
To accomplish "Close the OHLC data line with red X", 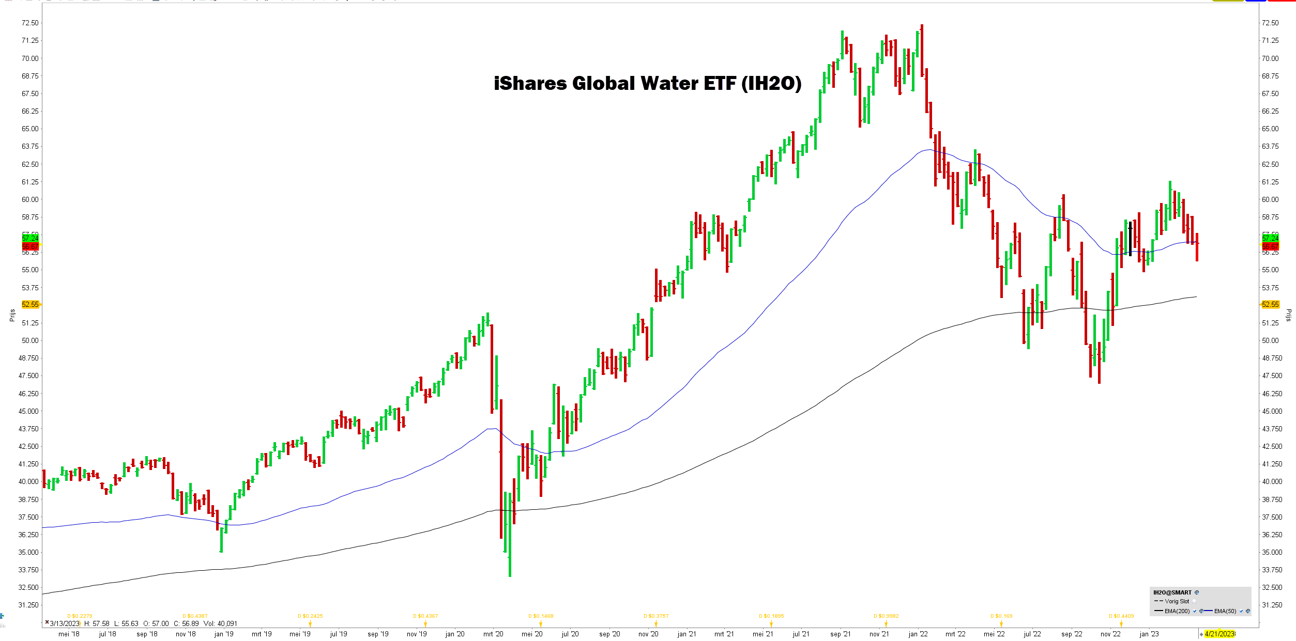I will tap(47, 622).
